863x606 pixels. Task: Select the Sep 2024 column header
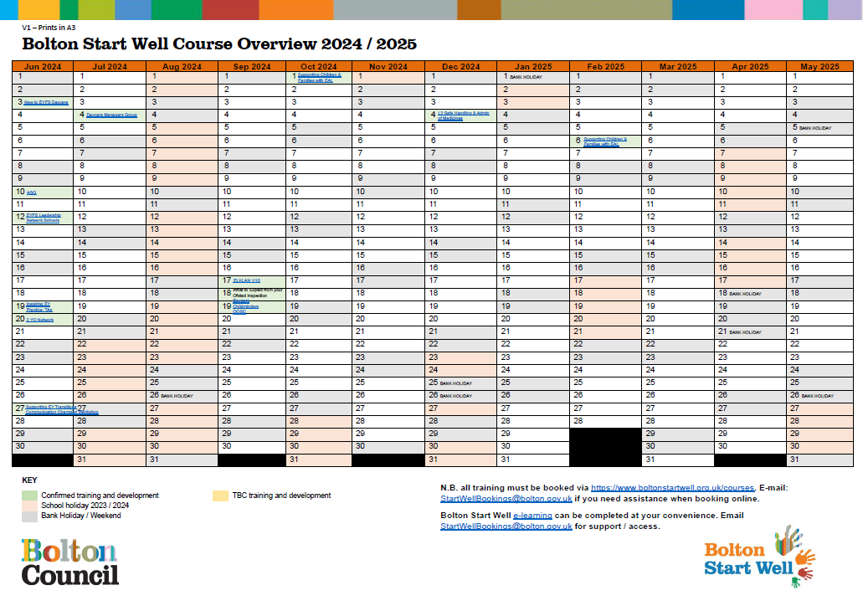point(252,66)
